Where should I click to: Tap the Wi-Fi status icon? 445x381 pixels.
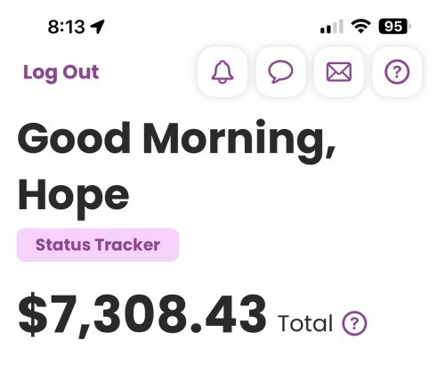click(x=360, y=26)
